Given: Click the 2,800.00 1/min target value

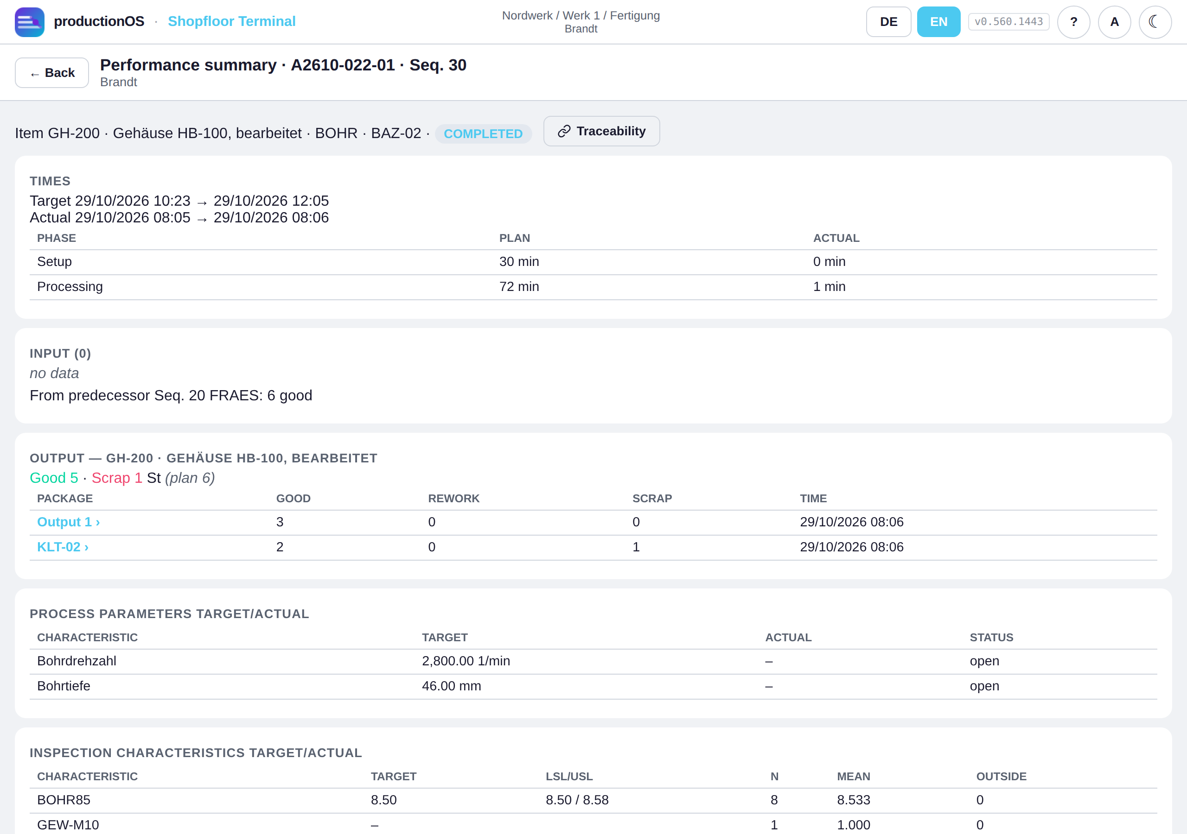Looking at the screenshot, I should coord(466,662).
